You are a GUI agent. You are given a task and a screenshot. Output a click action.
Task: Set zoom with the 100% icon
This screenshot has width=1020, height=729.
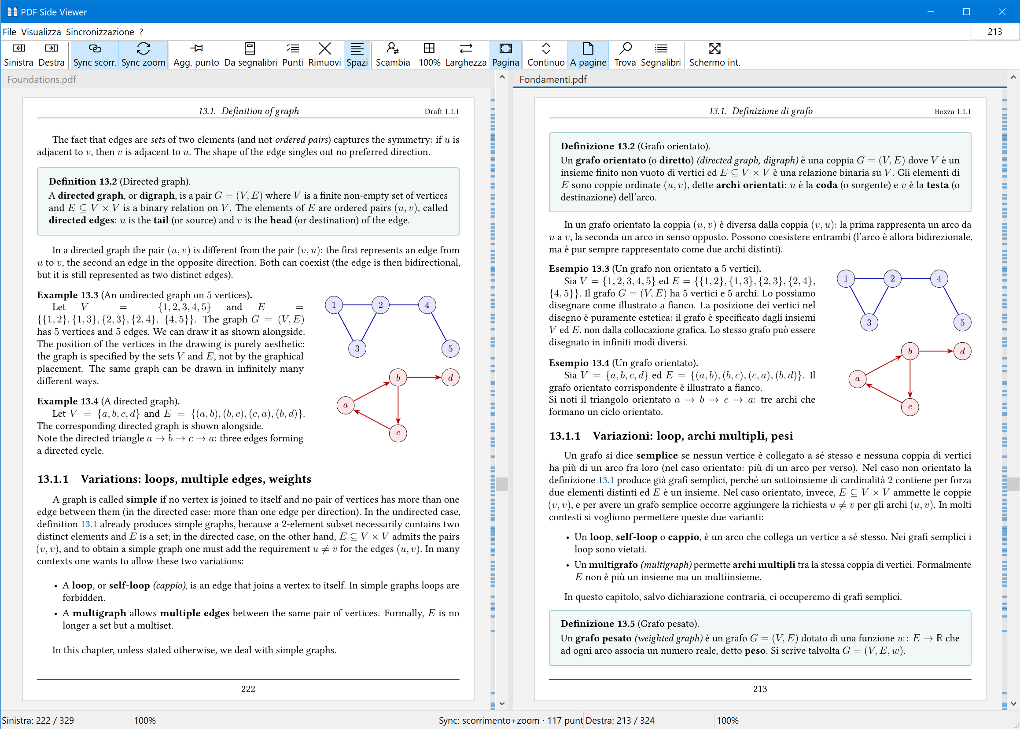coord(429,54)
